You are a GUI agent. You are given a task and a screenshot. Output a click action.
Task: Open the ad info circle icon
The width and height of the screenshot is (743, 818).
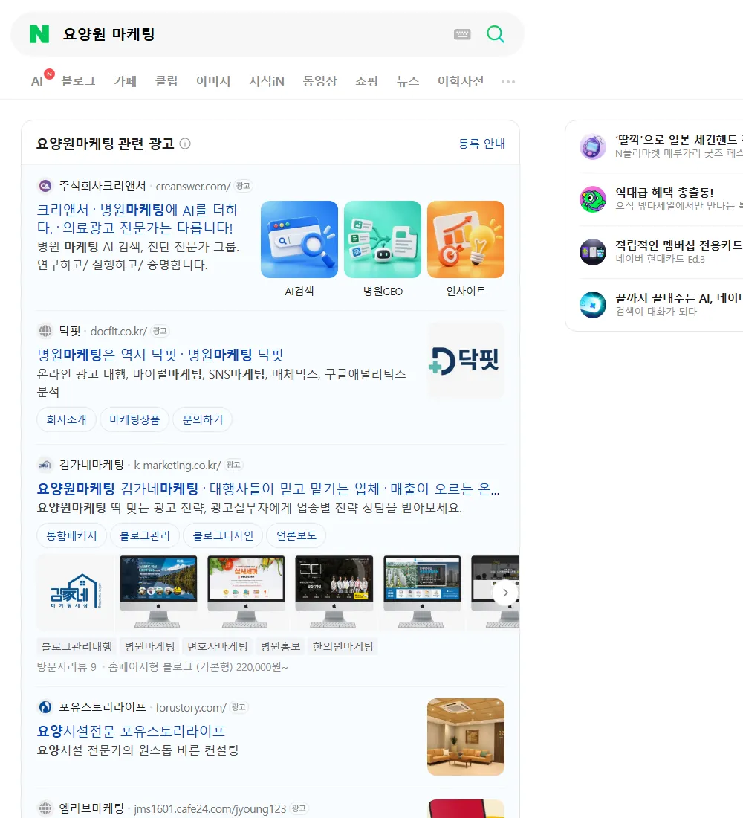click(x=185, y=144)
